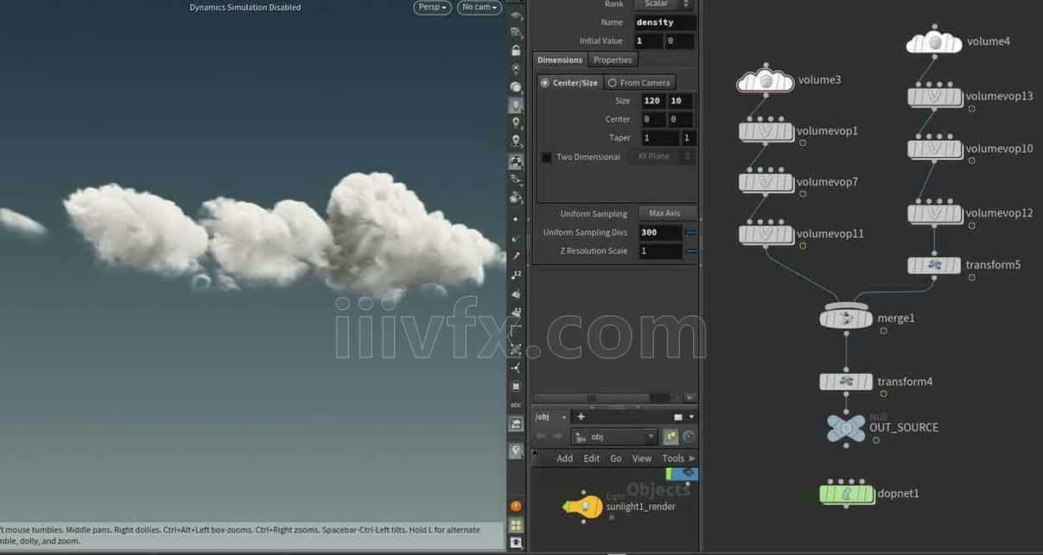Click the Size field showing 10

click(x=681, y=101)
